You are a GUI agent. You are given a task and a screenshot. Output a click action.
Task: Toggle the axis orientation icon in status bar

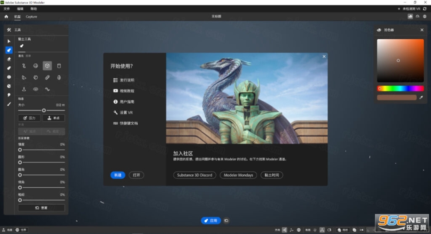click(x=291, y=230)
